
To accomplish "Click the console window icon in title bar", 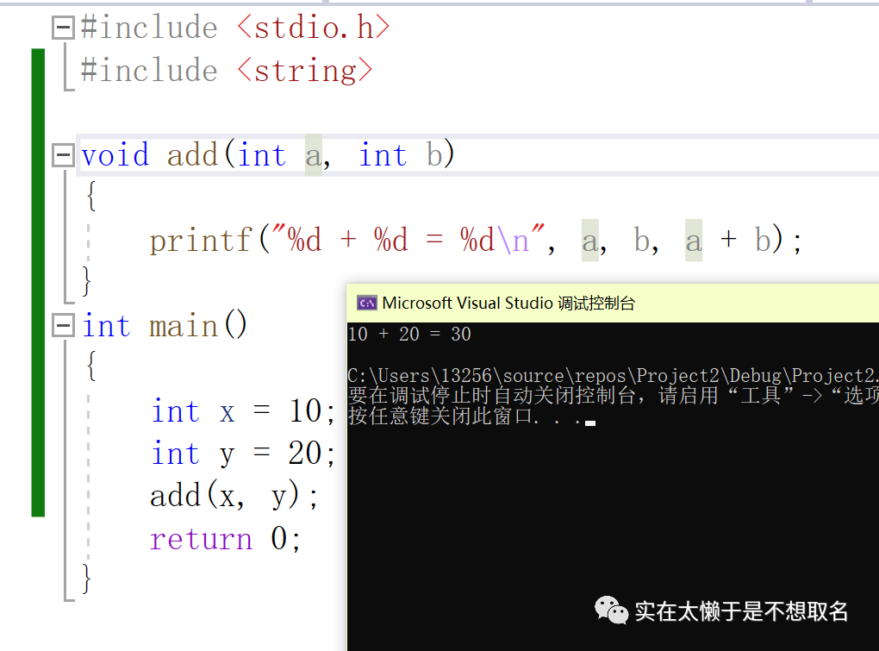I will tap(366, 303).
